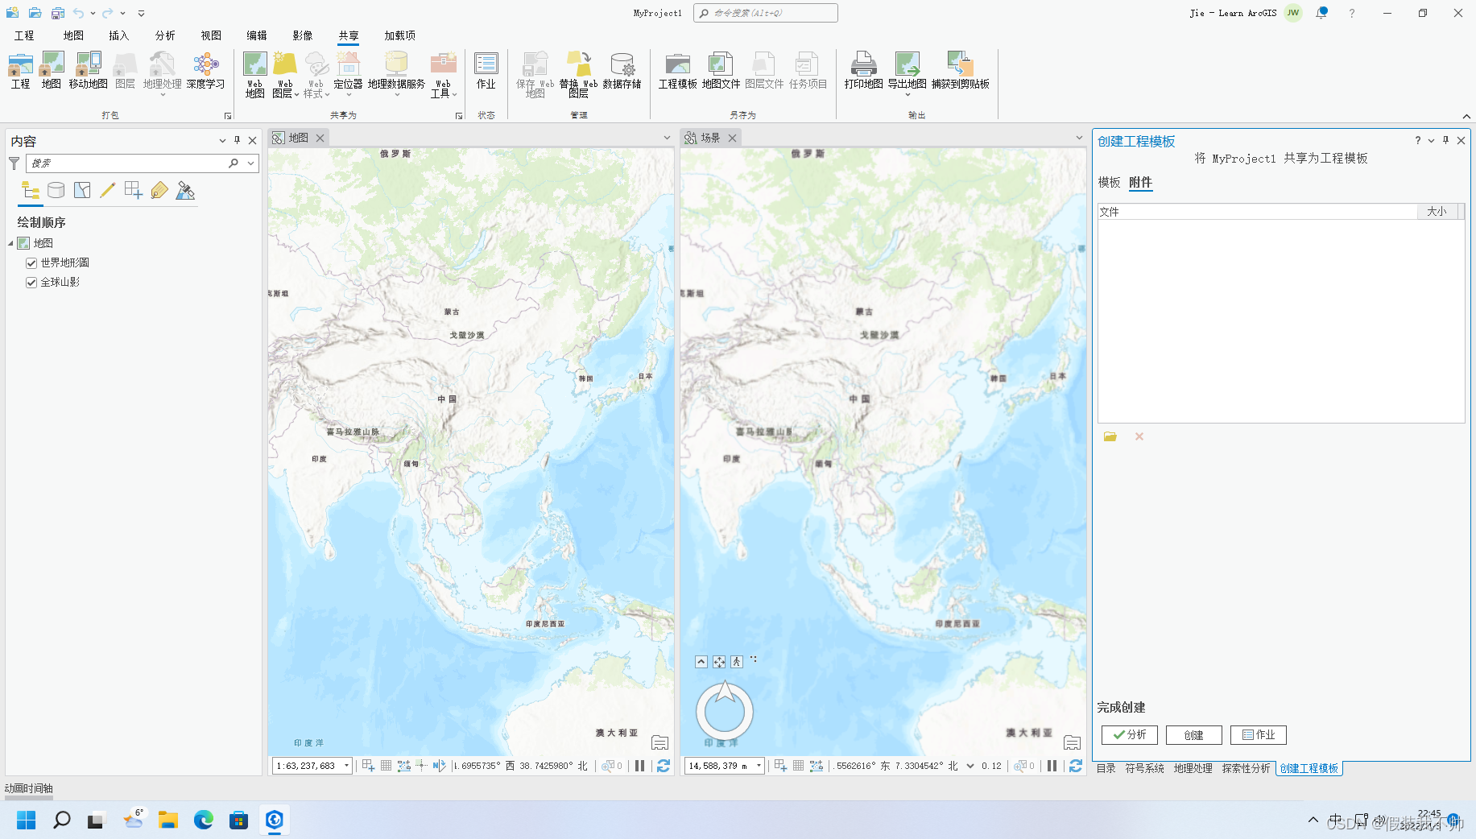Open the 分析 ribbon tab
Viewport: 1476px width, 839px height.
[x=165, y=35]
